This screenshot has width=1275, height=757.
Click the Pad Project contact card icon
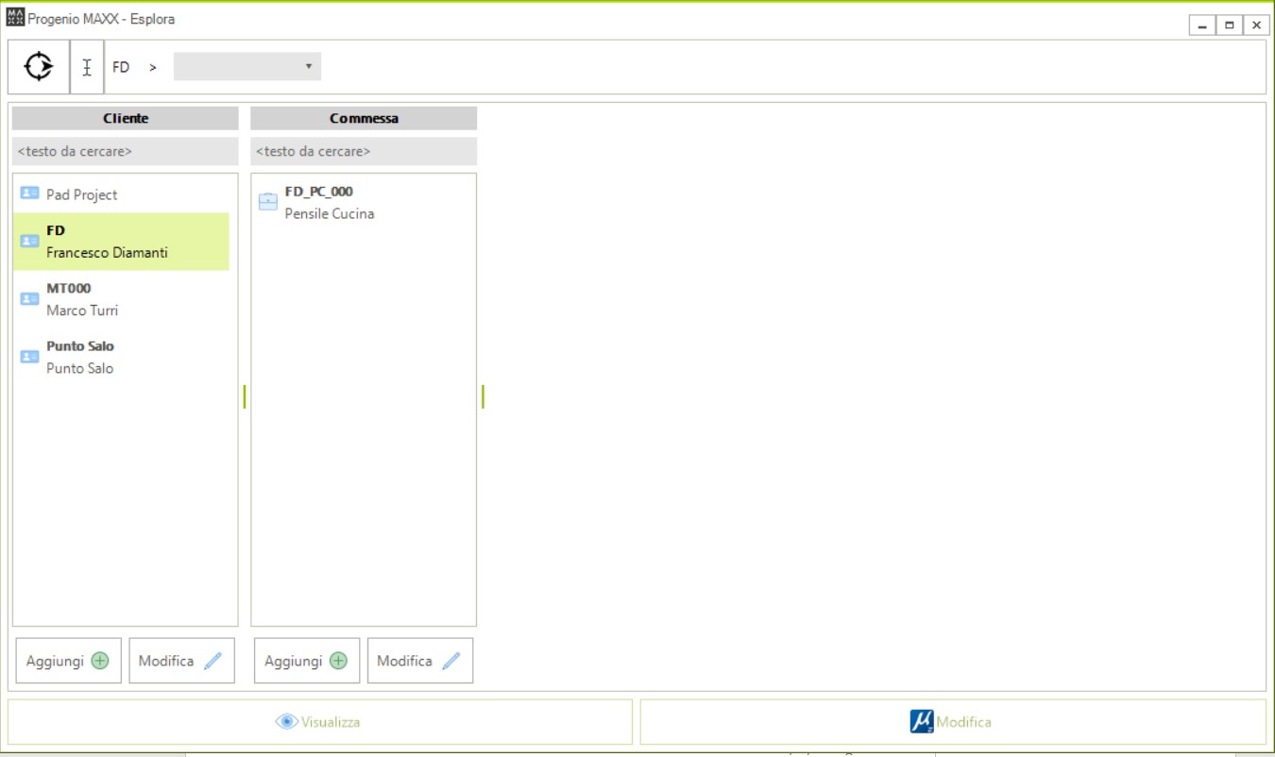30,193
